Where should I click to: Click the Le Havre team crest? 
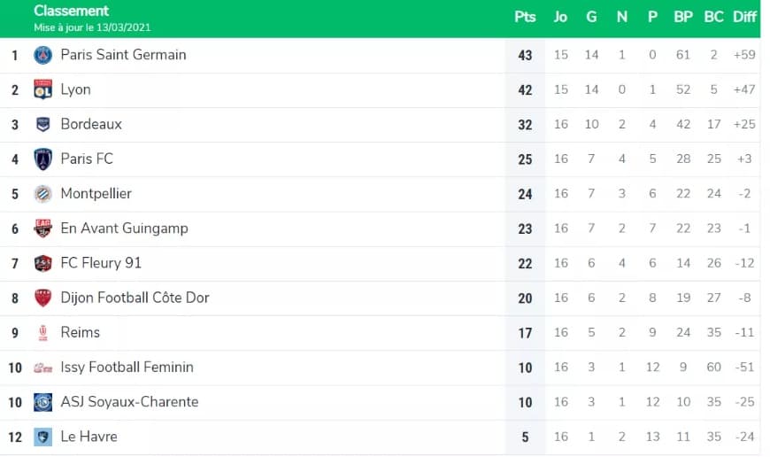[42, 437]
